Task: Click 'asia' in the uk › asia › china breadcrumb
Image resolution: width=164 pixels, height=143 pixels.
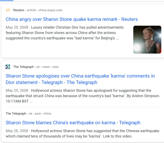Action: (38, 113)
